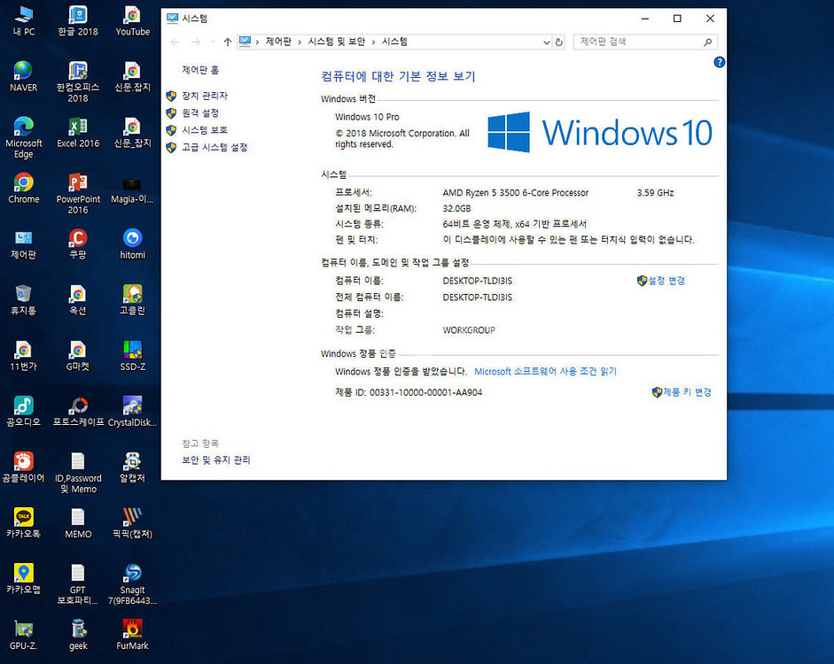The height and width of the screenshot is (664, 834).
Task: Click 제어판 in the breadcrumb path
Action: pyautogui.click(x=278, y=42)
